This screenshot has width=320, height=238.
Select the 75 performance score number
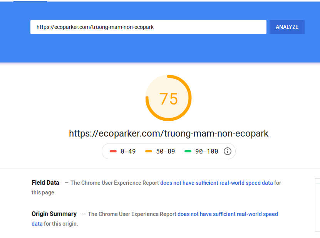(x=169, y=99)
